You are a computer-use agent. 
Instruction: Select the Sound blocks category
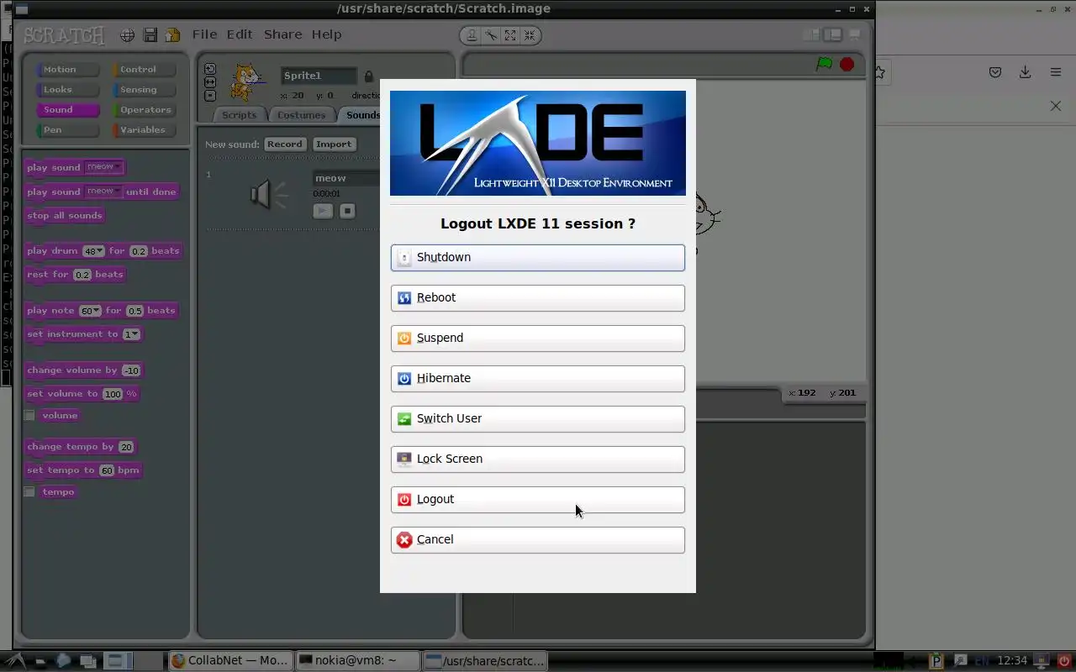(x=67, y=110)
